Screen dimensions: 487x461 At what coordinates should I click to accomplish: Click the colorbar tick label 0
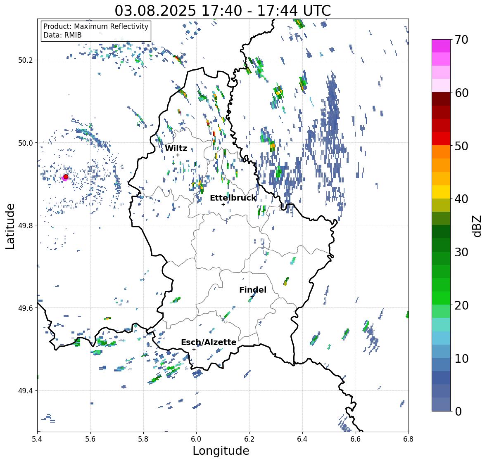[458, 411]
